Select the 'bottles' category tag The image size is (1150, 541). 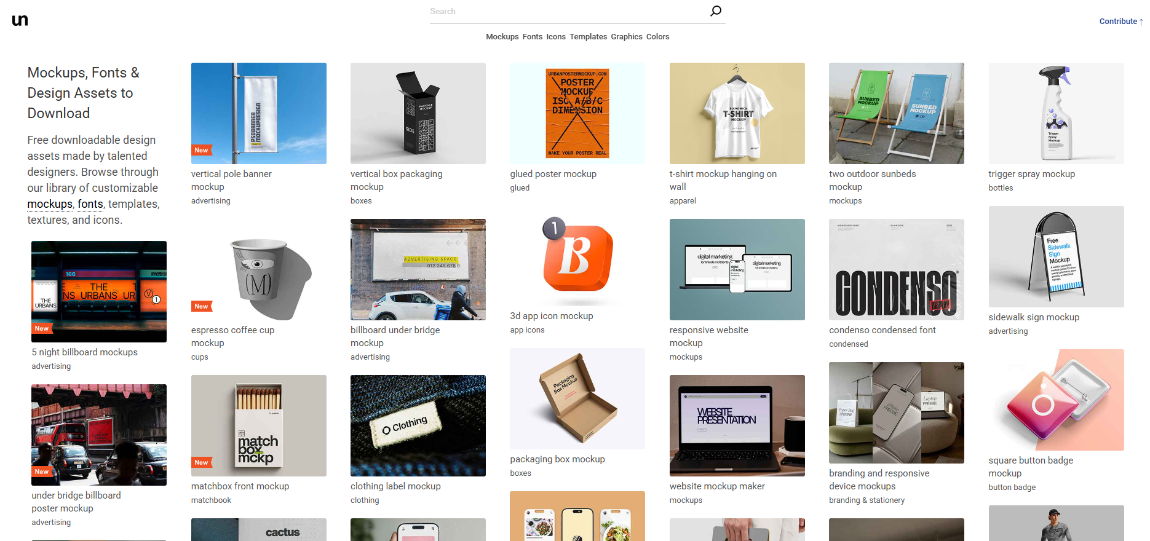click(1001, 188)
